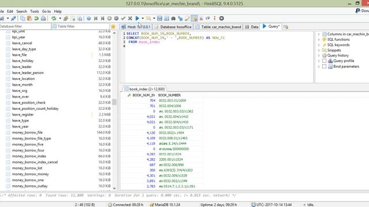Screen dimensions: 369x207
Task: Expand the Columns in car_mechin_brand node
Action: pyautogui.click(x=319, y=34)
